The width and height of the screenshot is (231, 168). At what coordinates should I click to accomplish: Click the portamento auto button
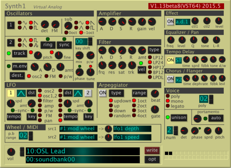[x=216, y=118]
